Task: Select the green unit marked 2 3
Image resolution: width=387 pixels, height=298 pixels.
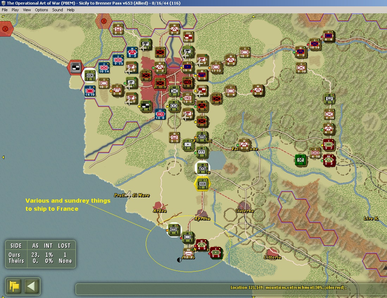Action: point(202,152)
